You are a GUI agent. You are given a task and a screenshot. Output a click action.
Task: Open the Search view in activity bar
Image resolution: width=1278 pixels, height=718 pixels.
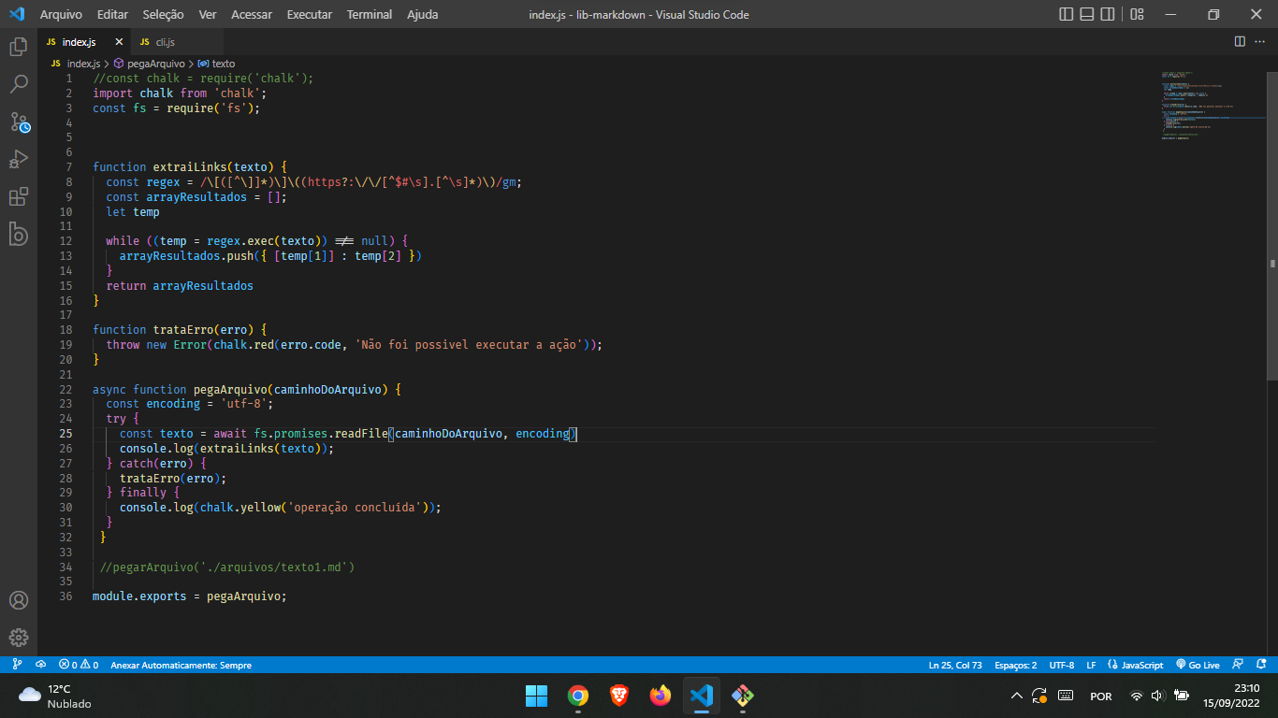[x=19, y=84]
